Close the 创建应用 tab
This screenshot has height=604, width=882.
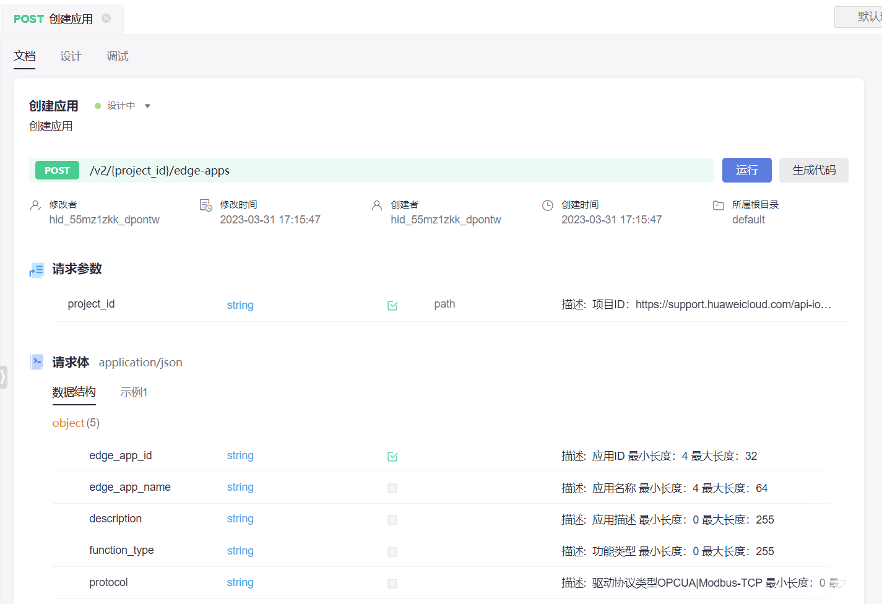point(106,19)
